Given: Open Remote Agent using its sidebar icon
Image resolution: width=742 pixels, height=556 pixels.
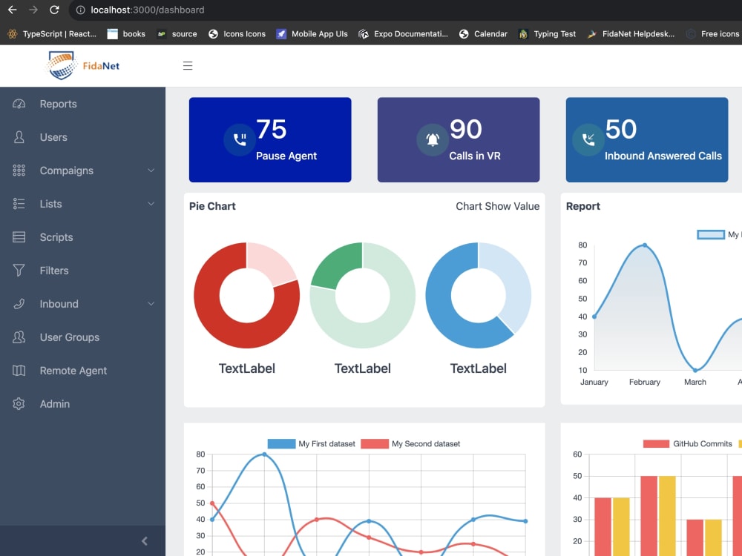Looking at the screenshot, I should pos(19,371).
